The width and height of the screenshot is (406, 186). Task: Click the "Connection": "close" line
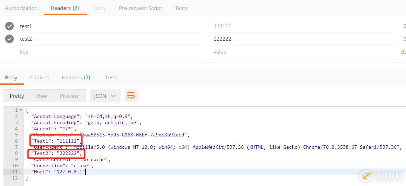(x=62, y=165)
